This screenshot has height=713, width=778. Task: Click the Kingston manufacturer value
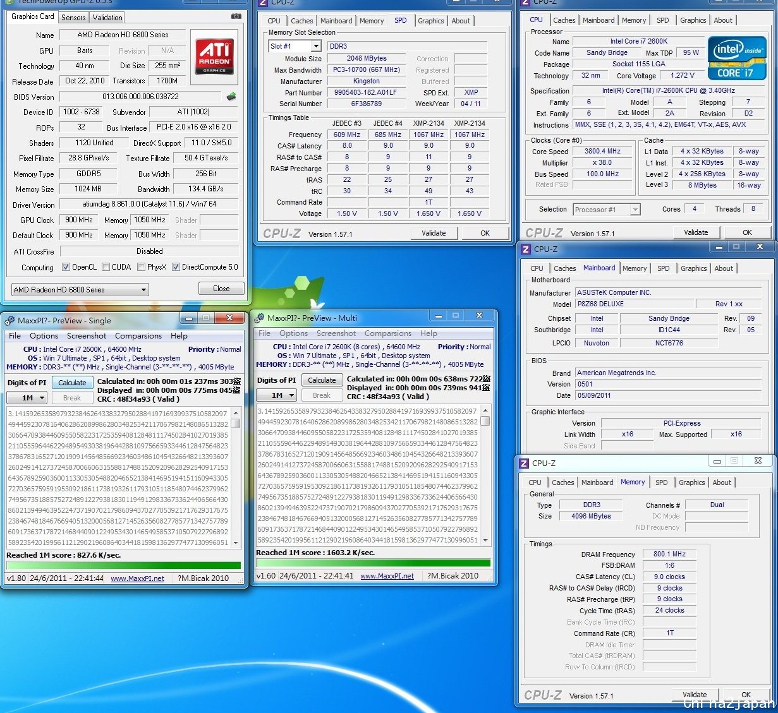pos(367,81)
